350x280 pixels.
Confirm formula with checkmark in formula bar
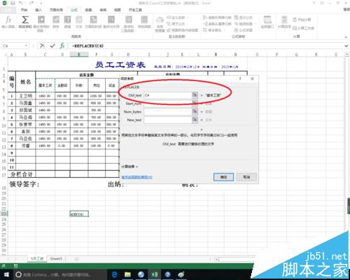pyautogui.click(x=52, y=45)
